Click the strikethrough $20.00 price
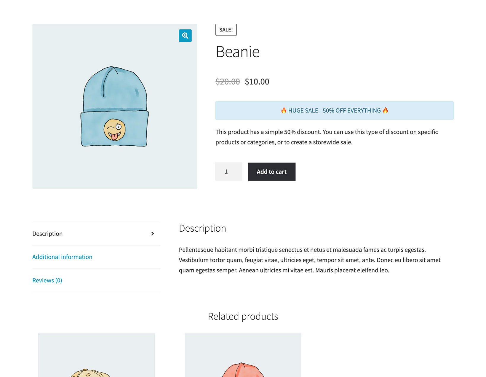Viewport: 486px width, 377px height. [227, 81]
